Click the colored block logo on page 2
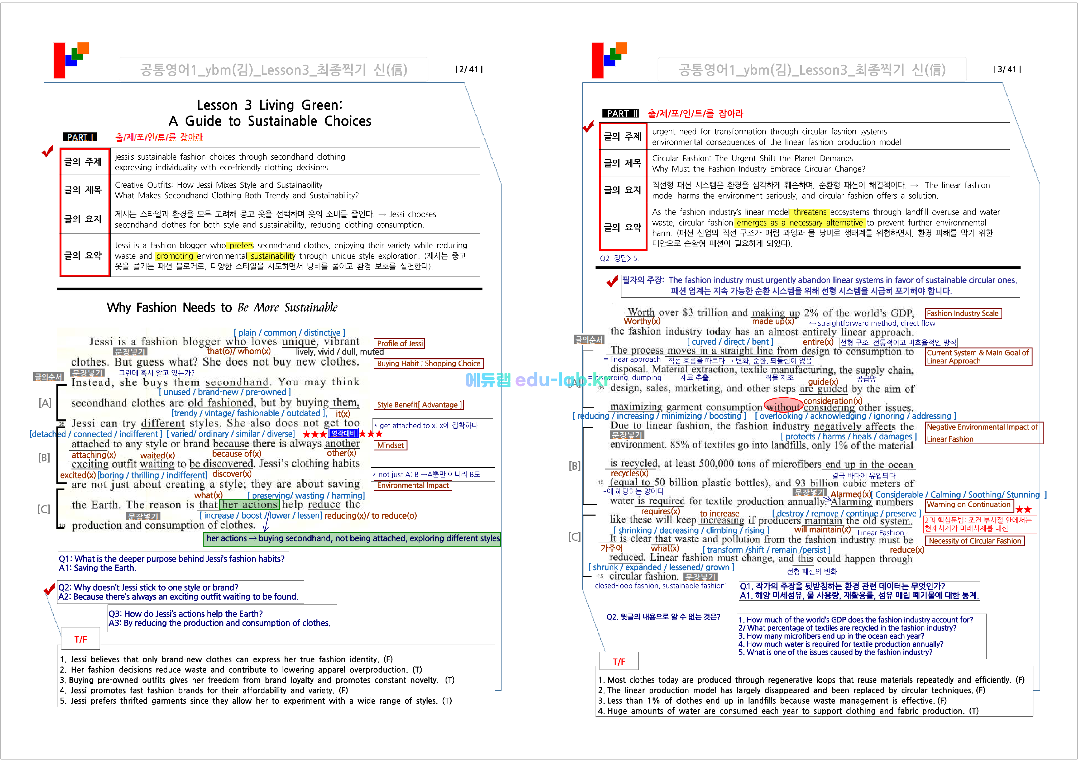 [71, 60]
